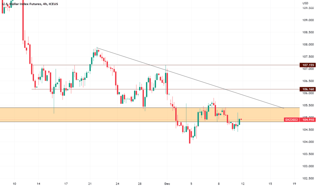
Task: Click the 103.000 price scale label
Action: point(308,166)
